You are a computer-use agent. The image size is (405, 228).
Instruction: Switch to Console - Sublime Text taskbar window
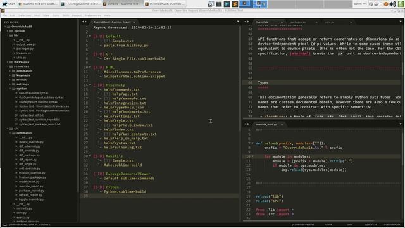pyautogui.click(x=122, y=4)
